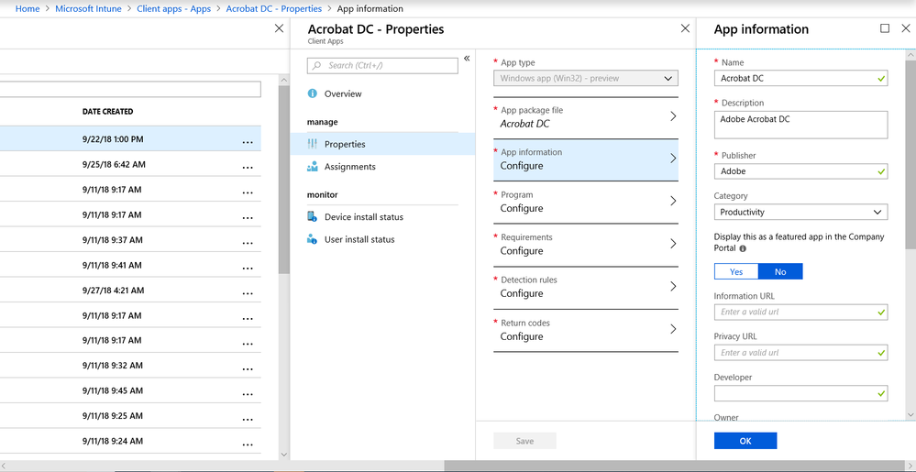Click the Assignments people icon
The width and height of the screenshot is (916, 472).
click(x=313, y=167)
